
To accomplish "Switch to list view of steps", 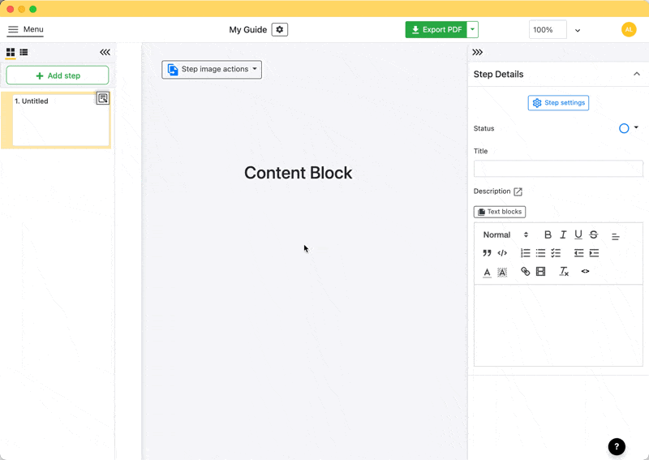I will (x=24, y=53).
